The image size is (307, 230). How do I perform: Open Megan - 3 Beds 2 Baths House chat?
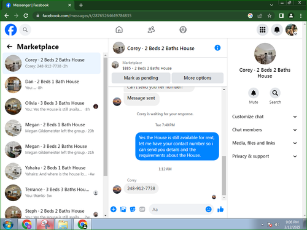(52, 150)
